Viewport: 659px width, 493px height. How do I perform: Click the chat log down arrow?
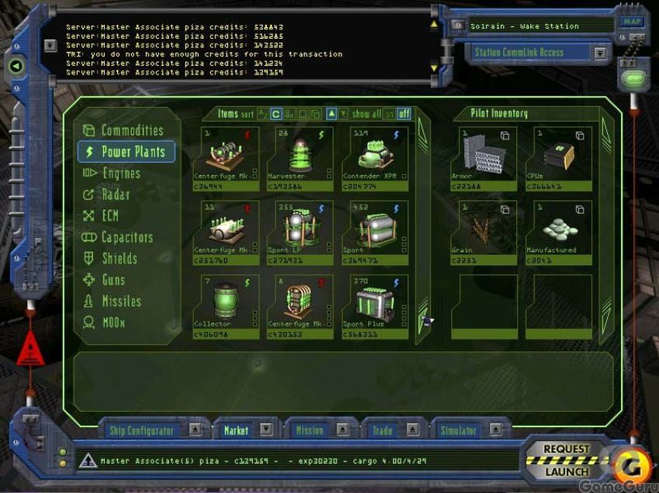click(434, 68)
